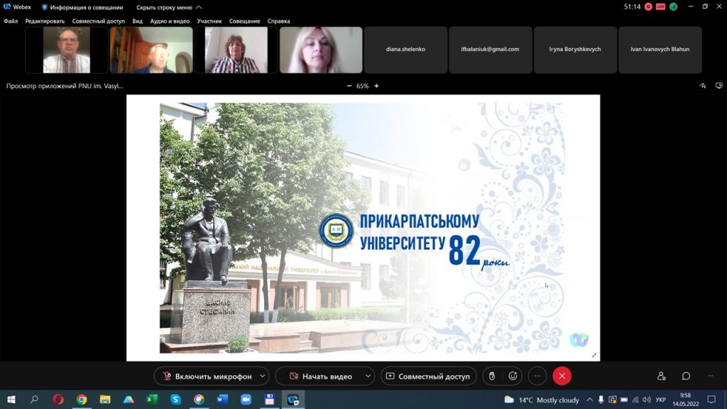Screen dimensions: 727x409
Task: Show hidden system tray icons chevron
Action: click(589, 400)
